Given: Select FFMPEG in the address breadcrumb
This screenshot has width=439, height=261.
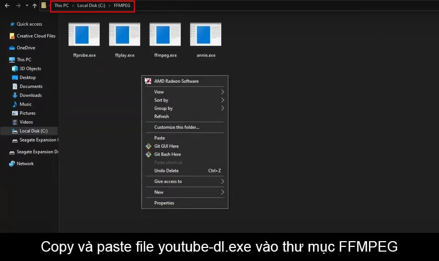Looking at the screenshot, I should point(122,5).
